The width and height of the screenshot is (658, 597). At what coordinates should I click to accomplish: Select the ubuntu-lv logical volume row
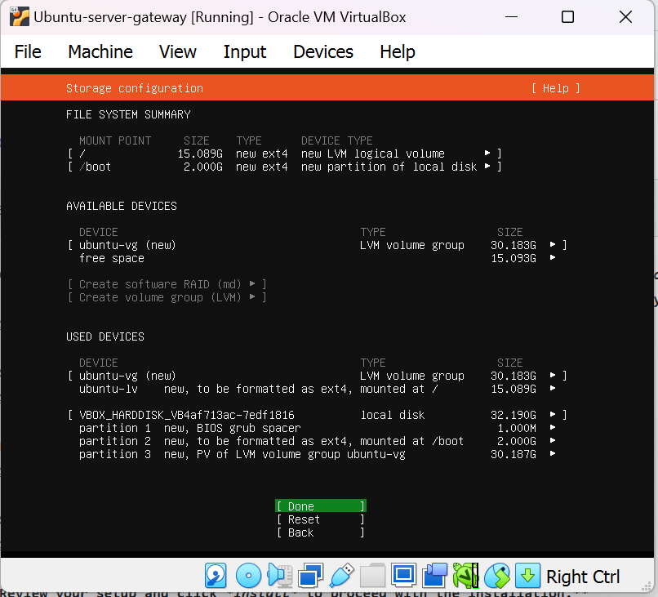[x=318, y=389]
